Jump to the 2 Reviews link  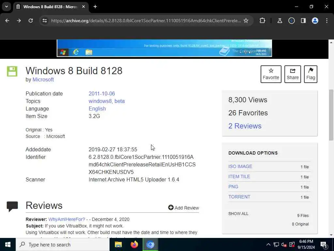coord(245,126)
